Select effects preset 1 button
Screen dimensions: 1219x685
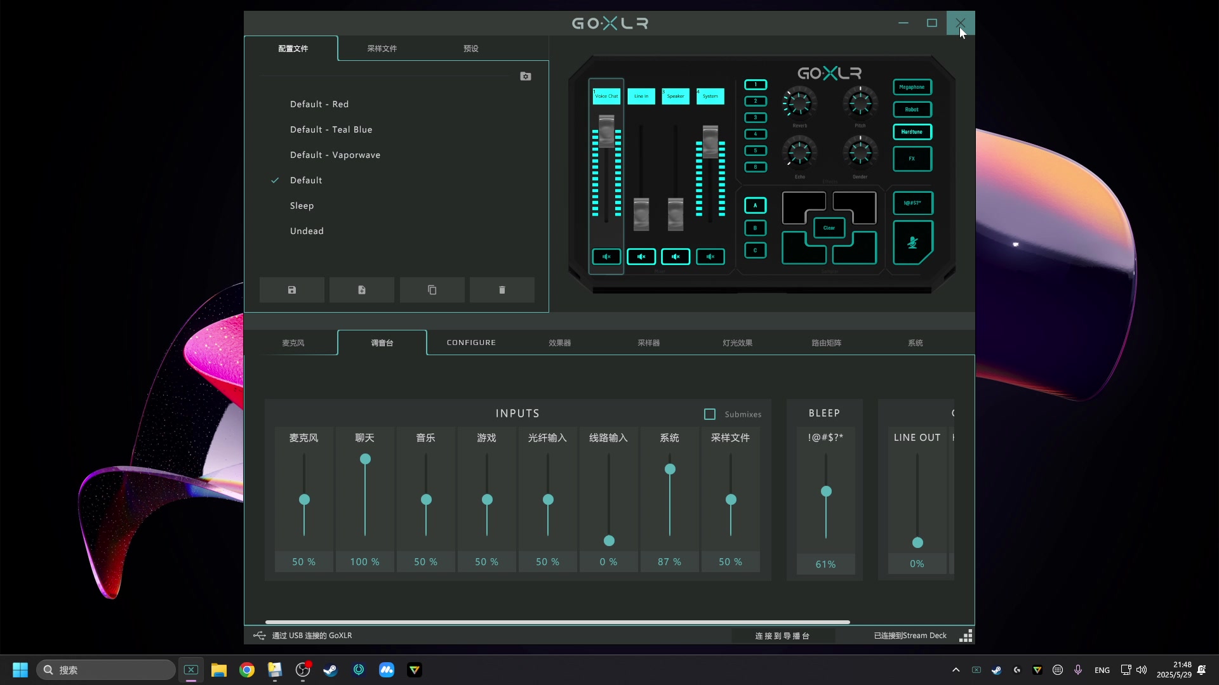point(756,84)
